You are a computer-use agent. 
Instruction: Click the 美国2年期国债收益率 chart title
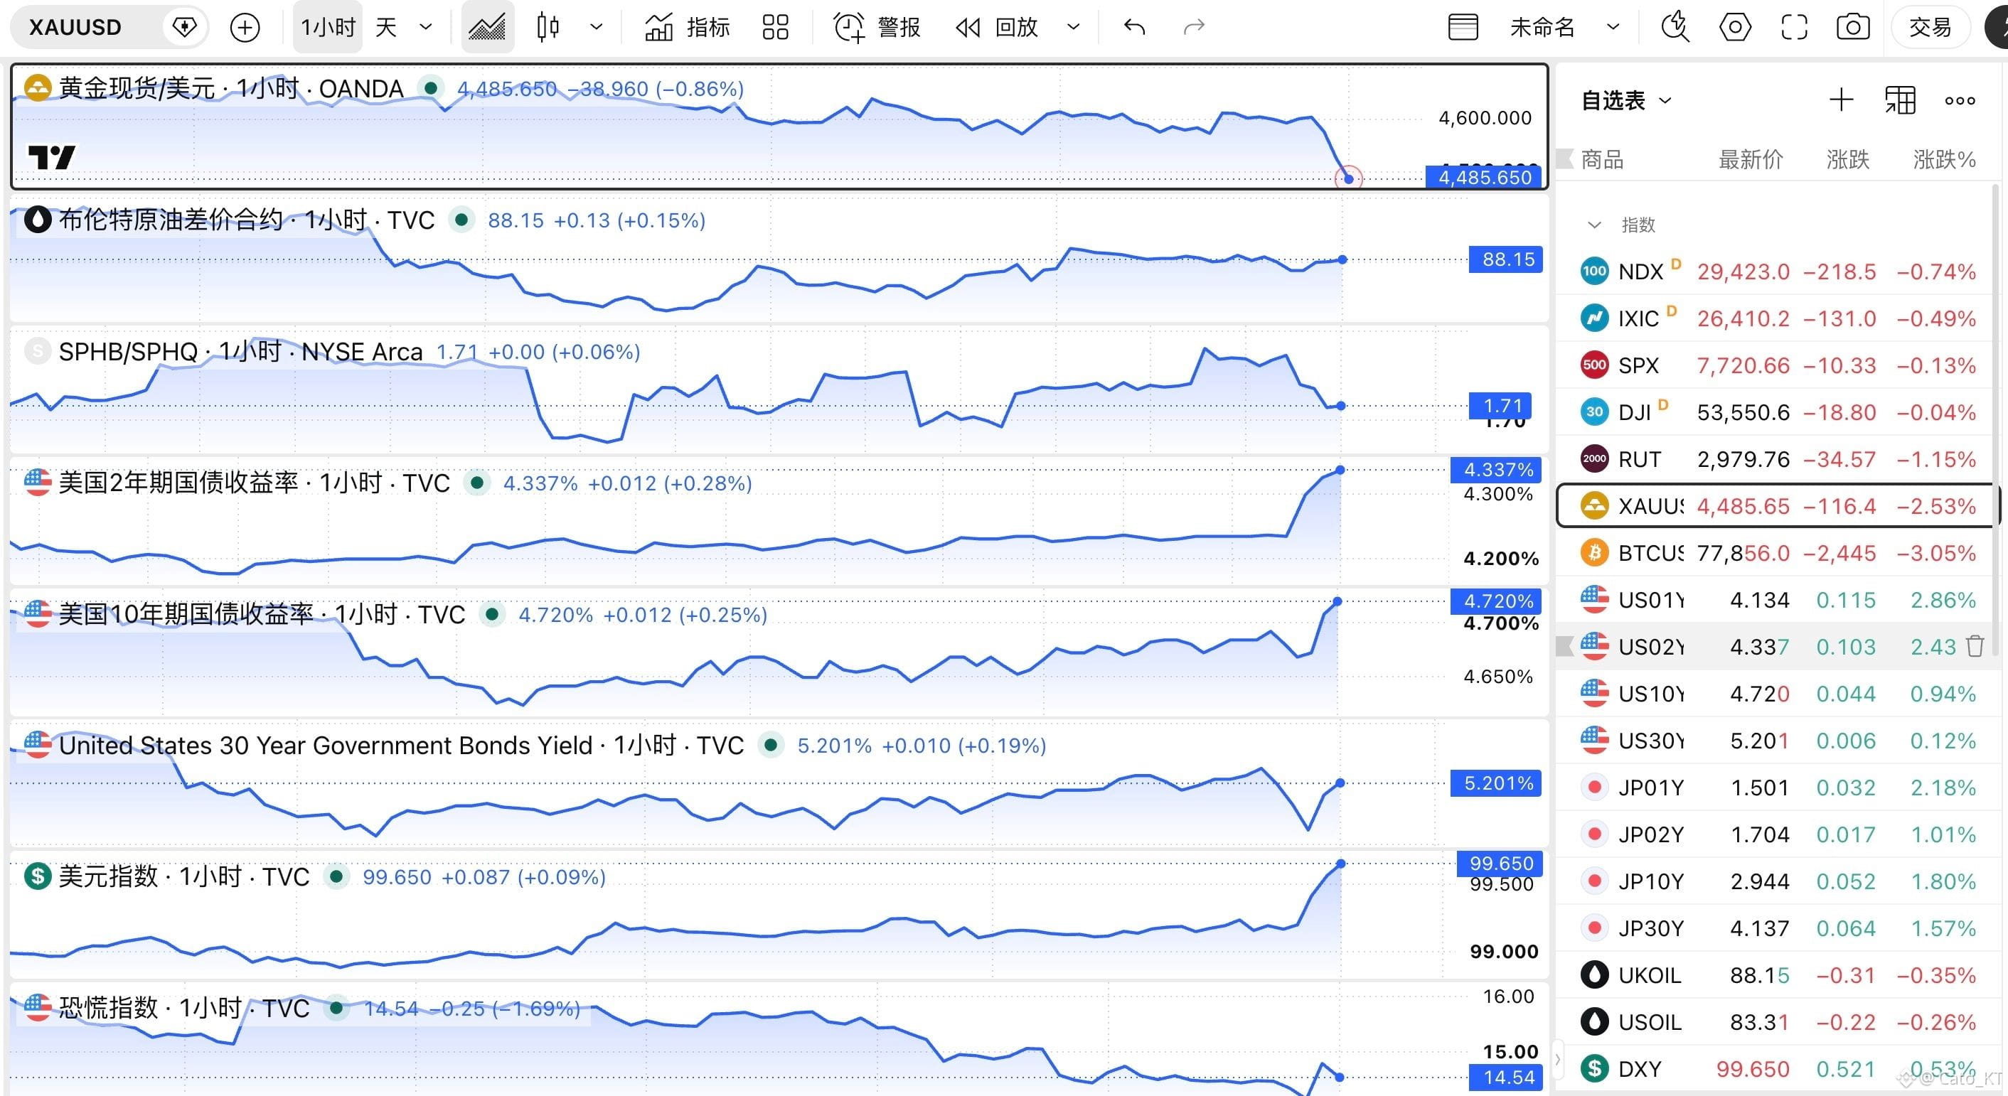pos(178,482)
